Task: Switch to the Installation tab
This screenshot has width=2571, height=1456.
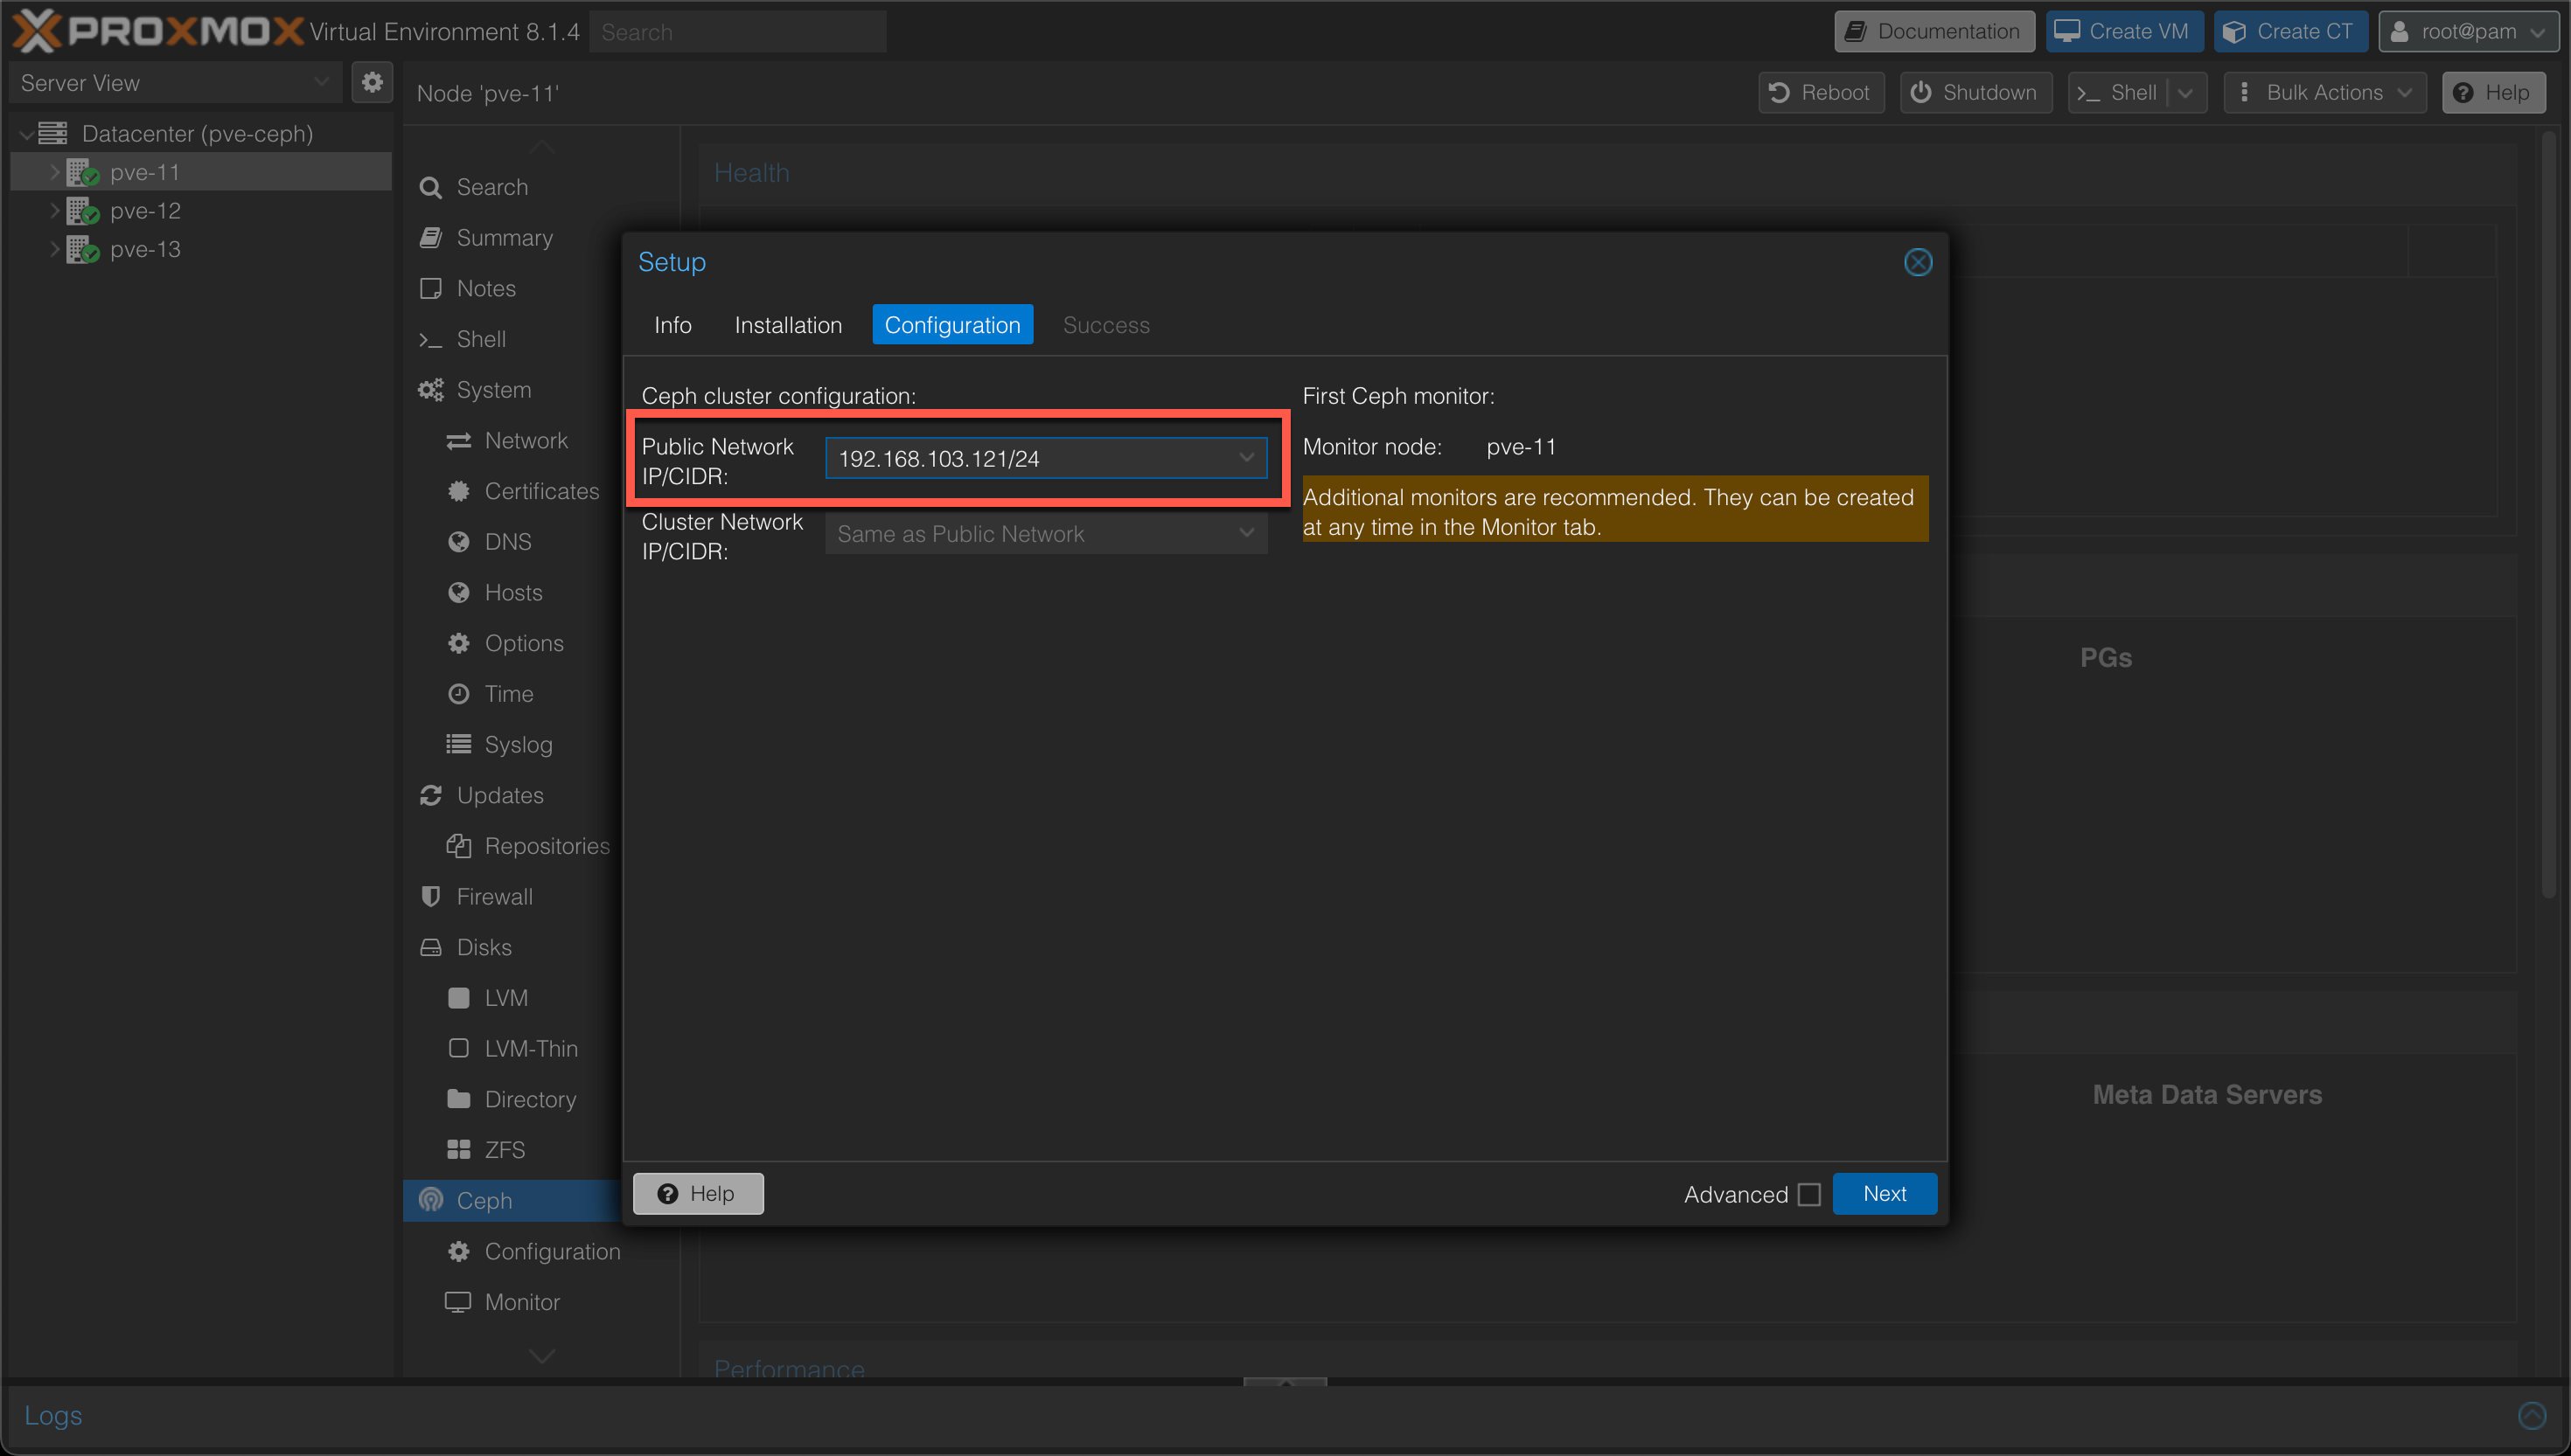Action: coord(788,325)
